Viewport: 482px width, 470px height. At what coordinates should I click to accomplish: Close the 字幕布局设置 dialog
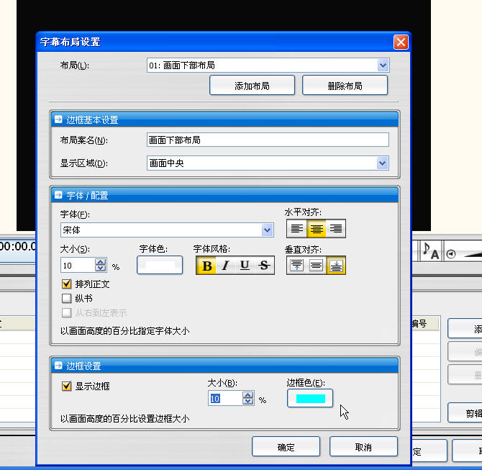(x=401, y=42)
